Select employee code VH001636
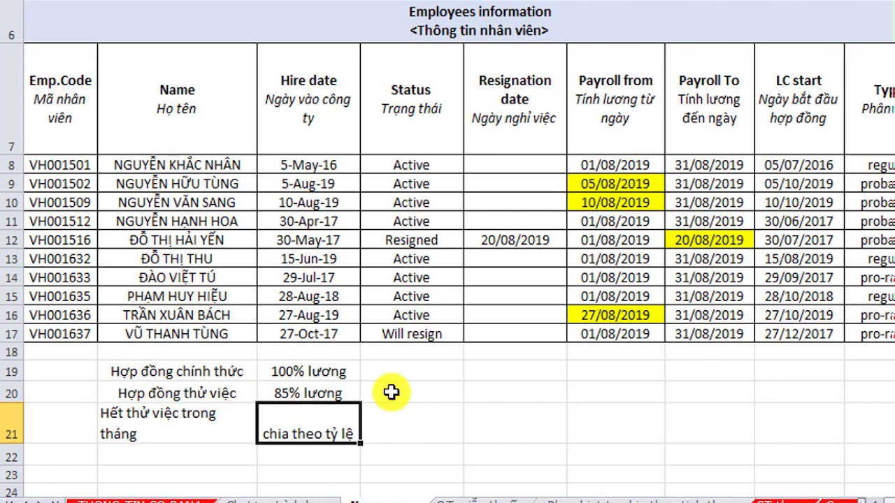Viewport: 895px width, 503px height. pos(60,315)
